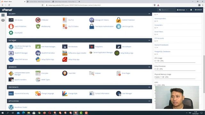Viewport: 205px width, 115px height.
Task: Expand Autoresponders usage arrow
Action: coord(157,21)
